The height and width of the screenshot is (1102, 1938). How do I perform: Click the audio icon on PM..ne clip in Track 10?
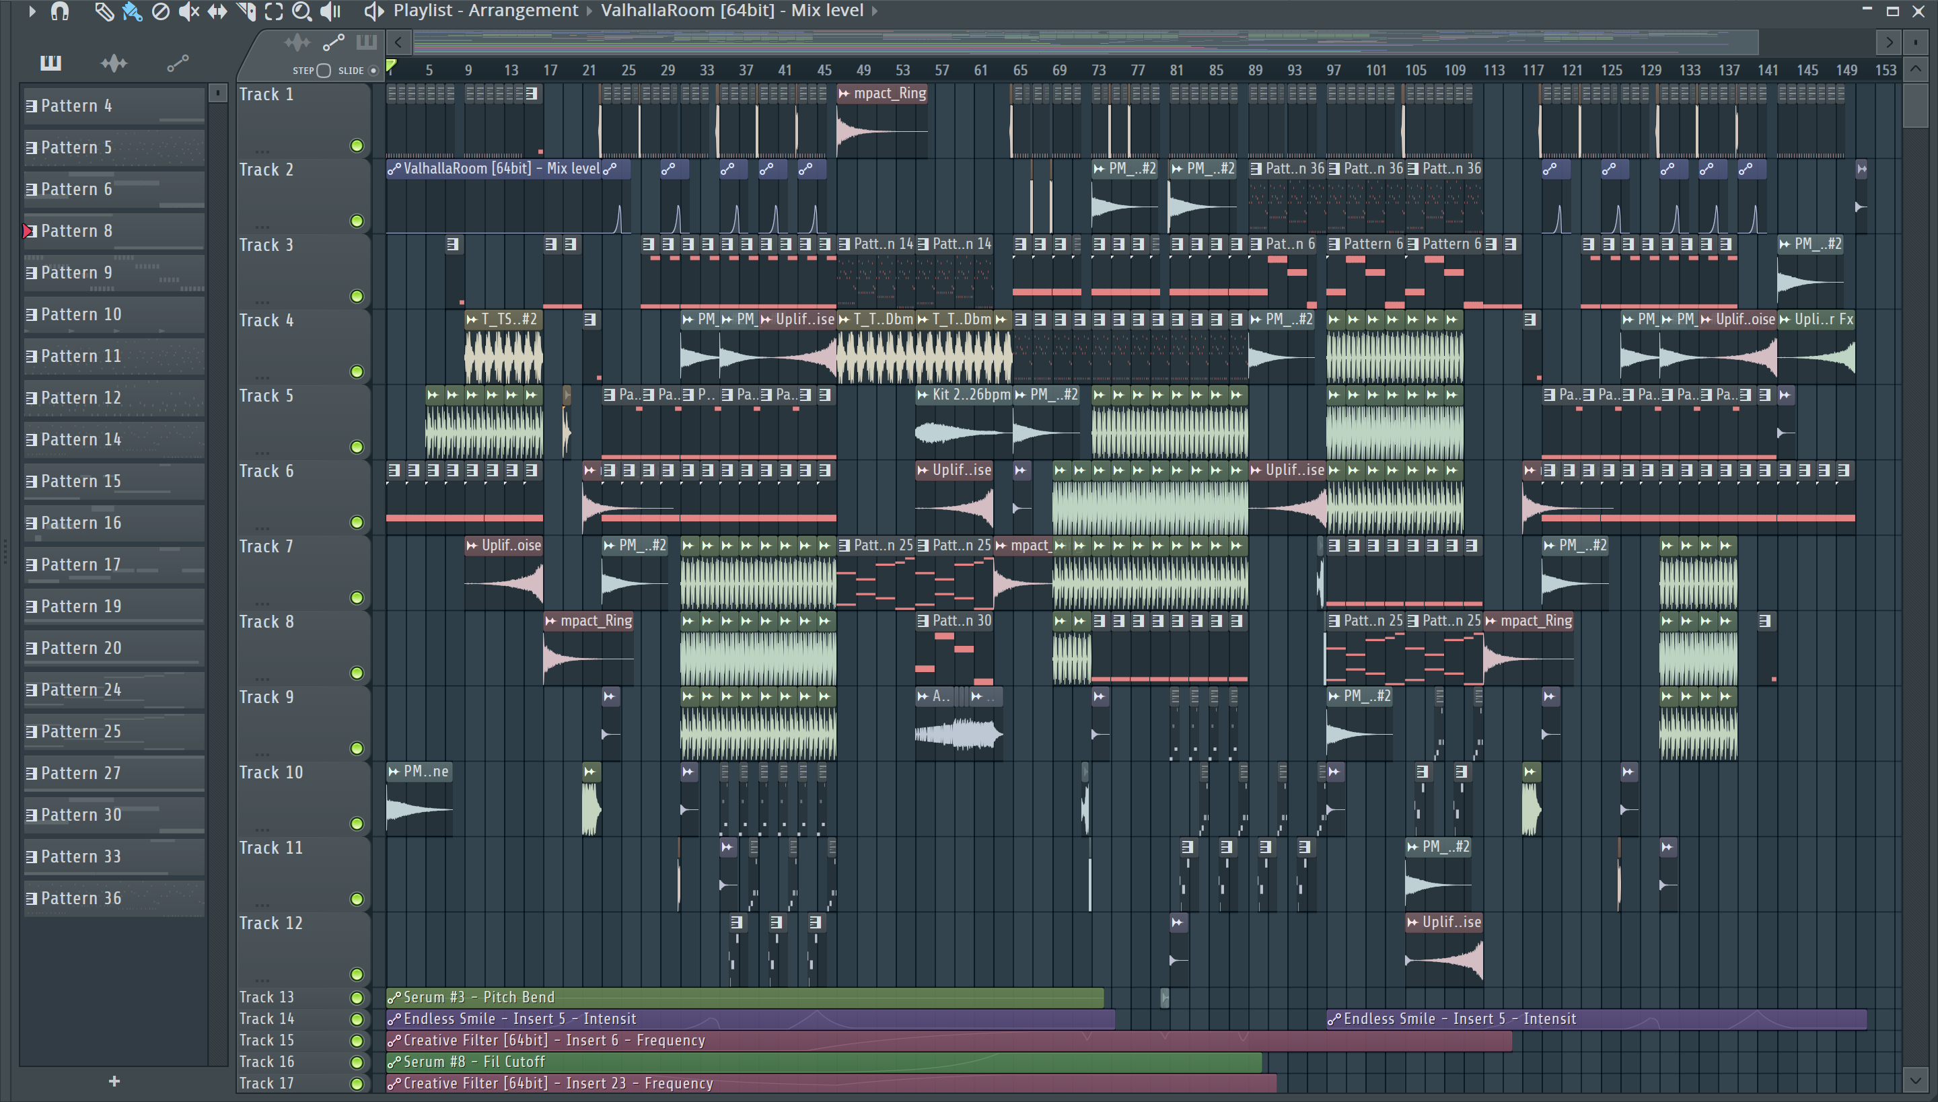click(394, 772)
